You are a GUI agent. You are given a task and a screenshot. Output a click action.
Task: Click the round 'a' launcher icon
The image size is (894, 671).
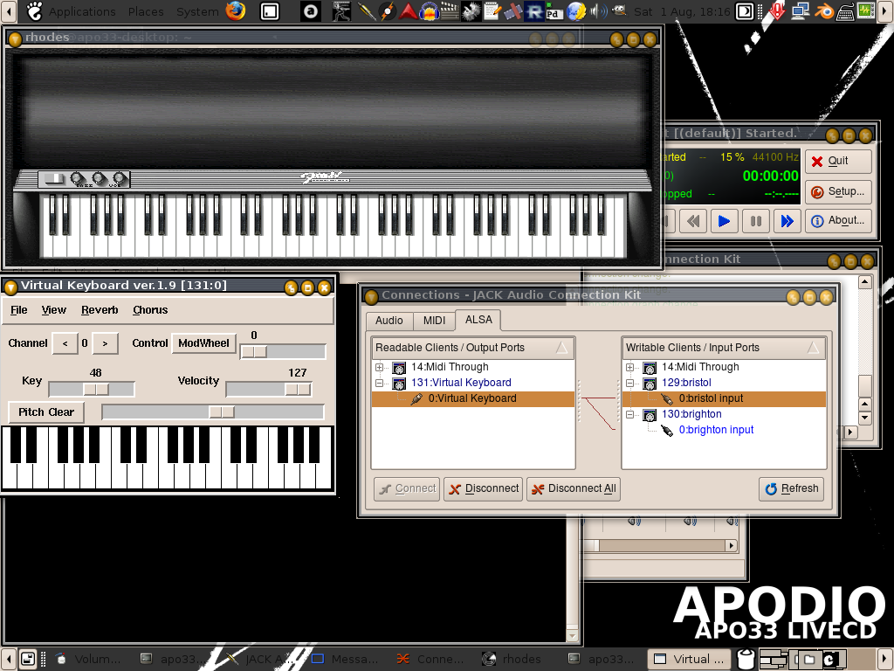pos(311,11)
